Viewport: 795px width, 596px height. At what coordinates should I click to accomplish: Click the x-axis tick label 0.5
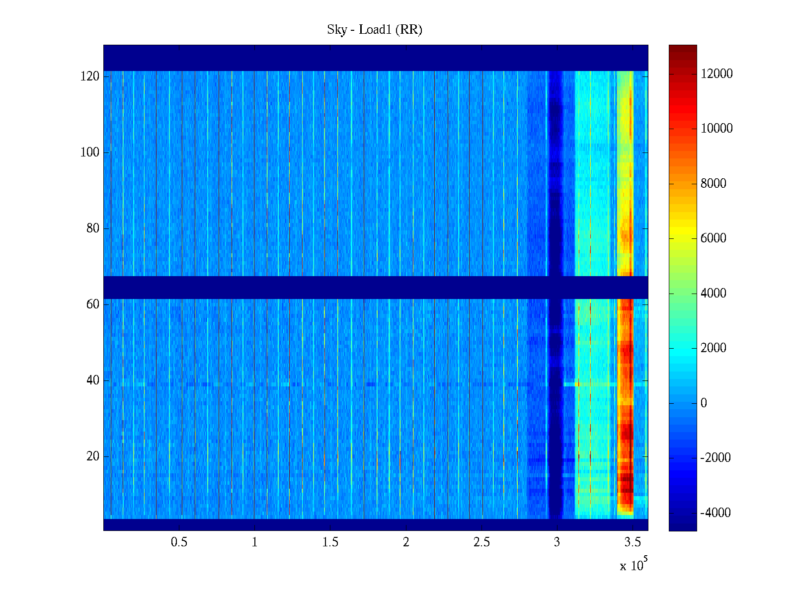click(179, 542)
